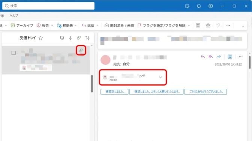Reply all using the double arrow icon
The image size is (252, 141).
(211, 57)
